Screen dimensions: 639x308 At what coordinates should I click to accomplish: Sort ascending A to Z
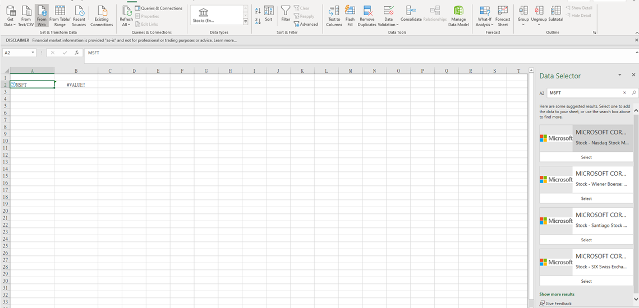pyautogui.click(x=258, y=11)
